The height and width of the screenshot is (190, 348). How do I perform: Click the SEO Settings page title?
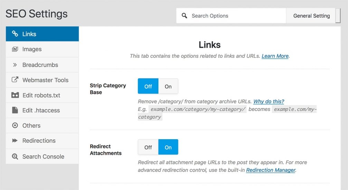coord(36,14)
